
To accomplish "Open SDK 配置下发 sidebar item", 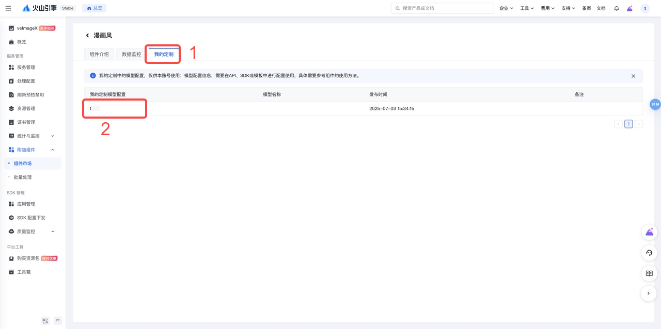I will (x=31, y=218).
